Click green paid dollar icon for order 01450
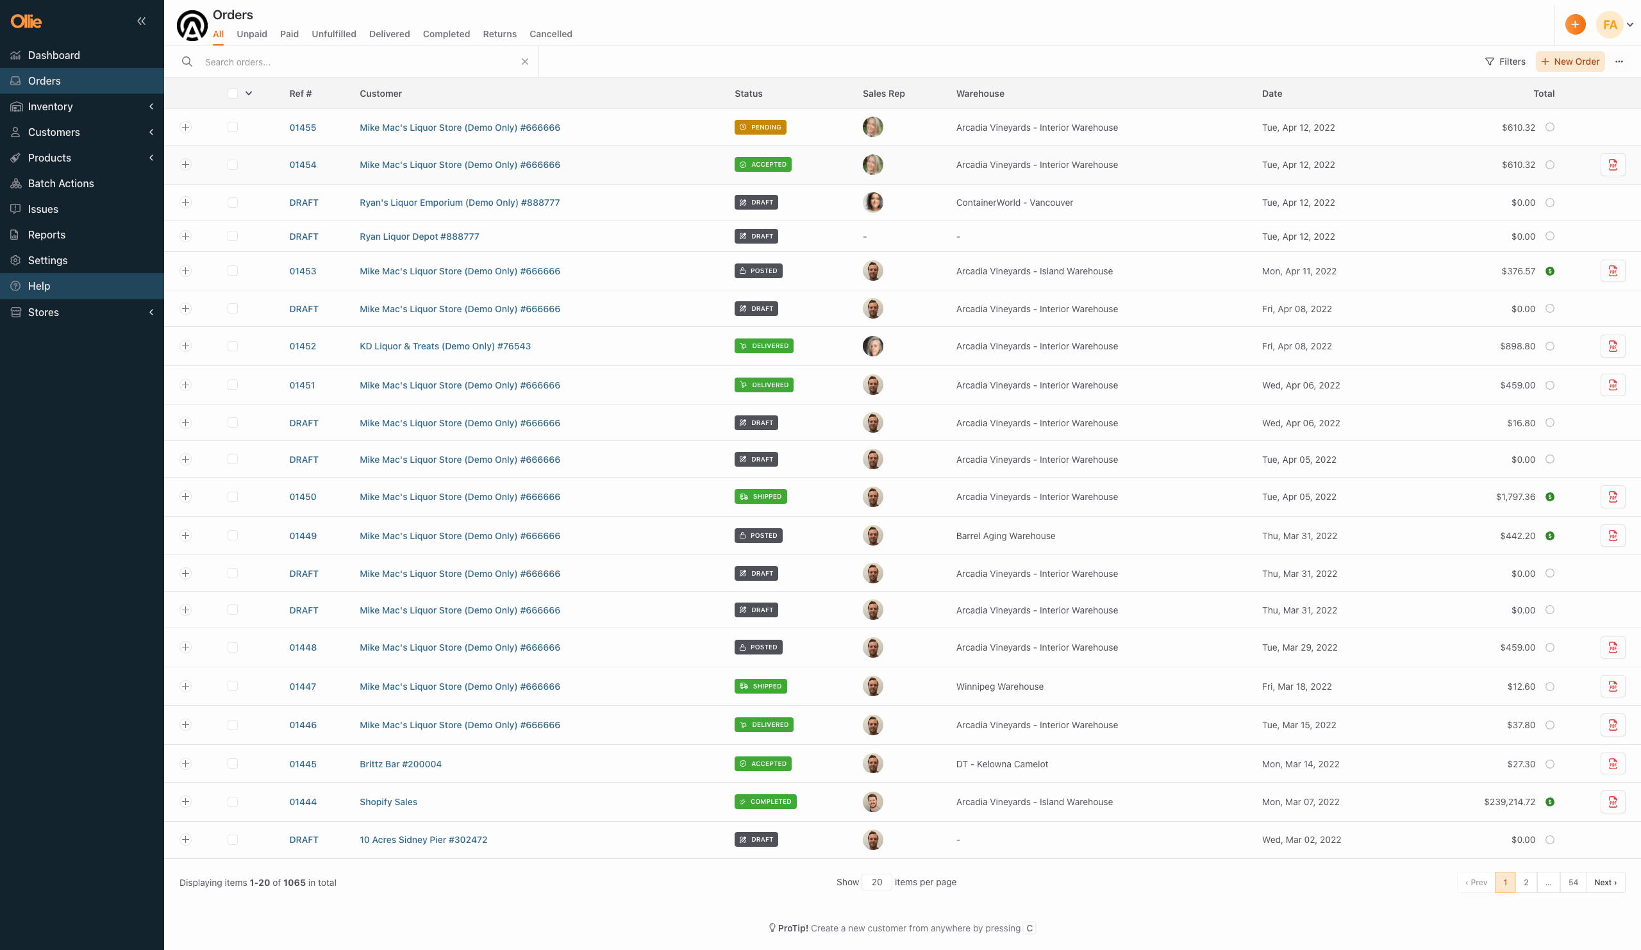This screenshot has width=1641, height=950. point(1550,497)
